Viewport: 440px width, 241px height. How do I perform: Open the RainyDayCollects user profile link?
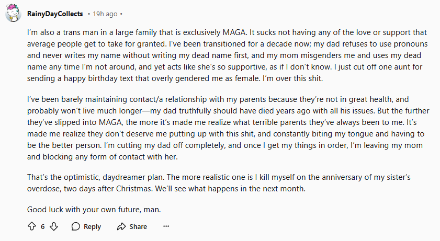pos(54,13)
